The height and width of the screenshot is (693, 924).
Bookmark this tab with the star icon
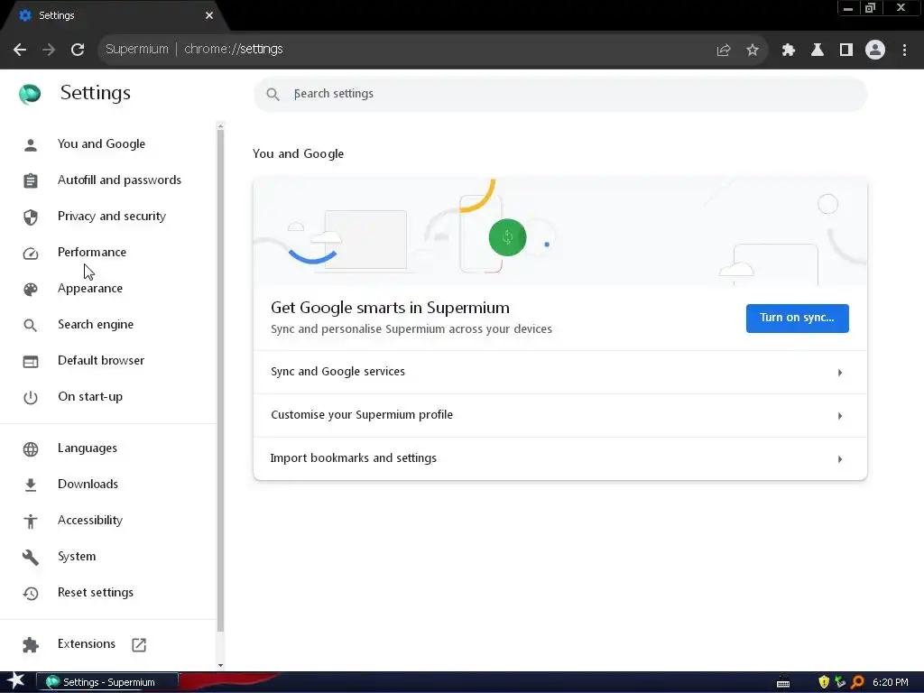tap(753, 51)
